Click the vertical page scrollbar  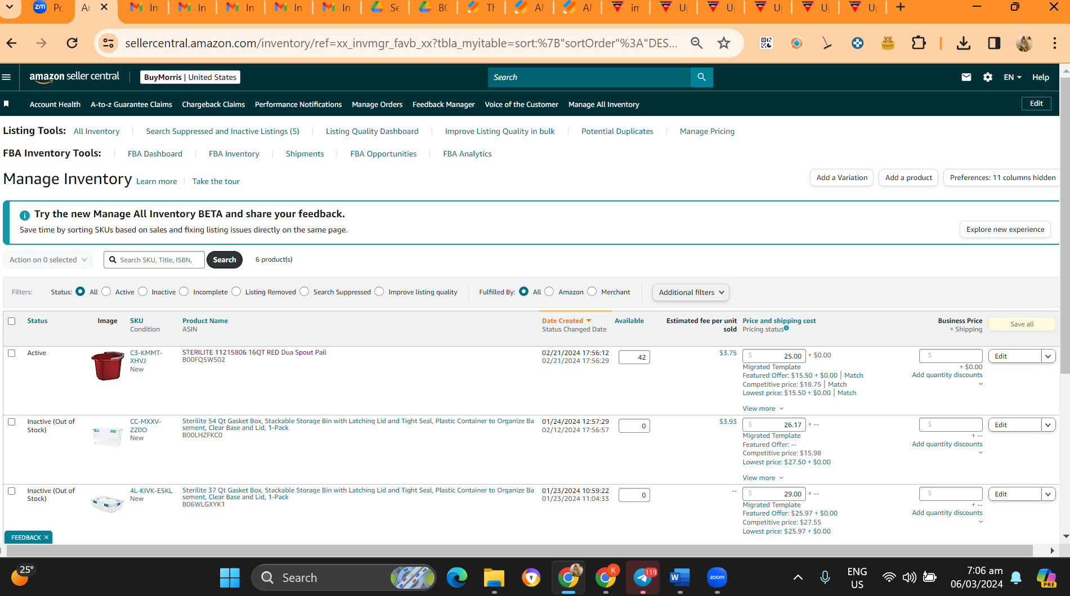[1064, 225]
